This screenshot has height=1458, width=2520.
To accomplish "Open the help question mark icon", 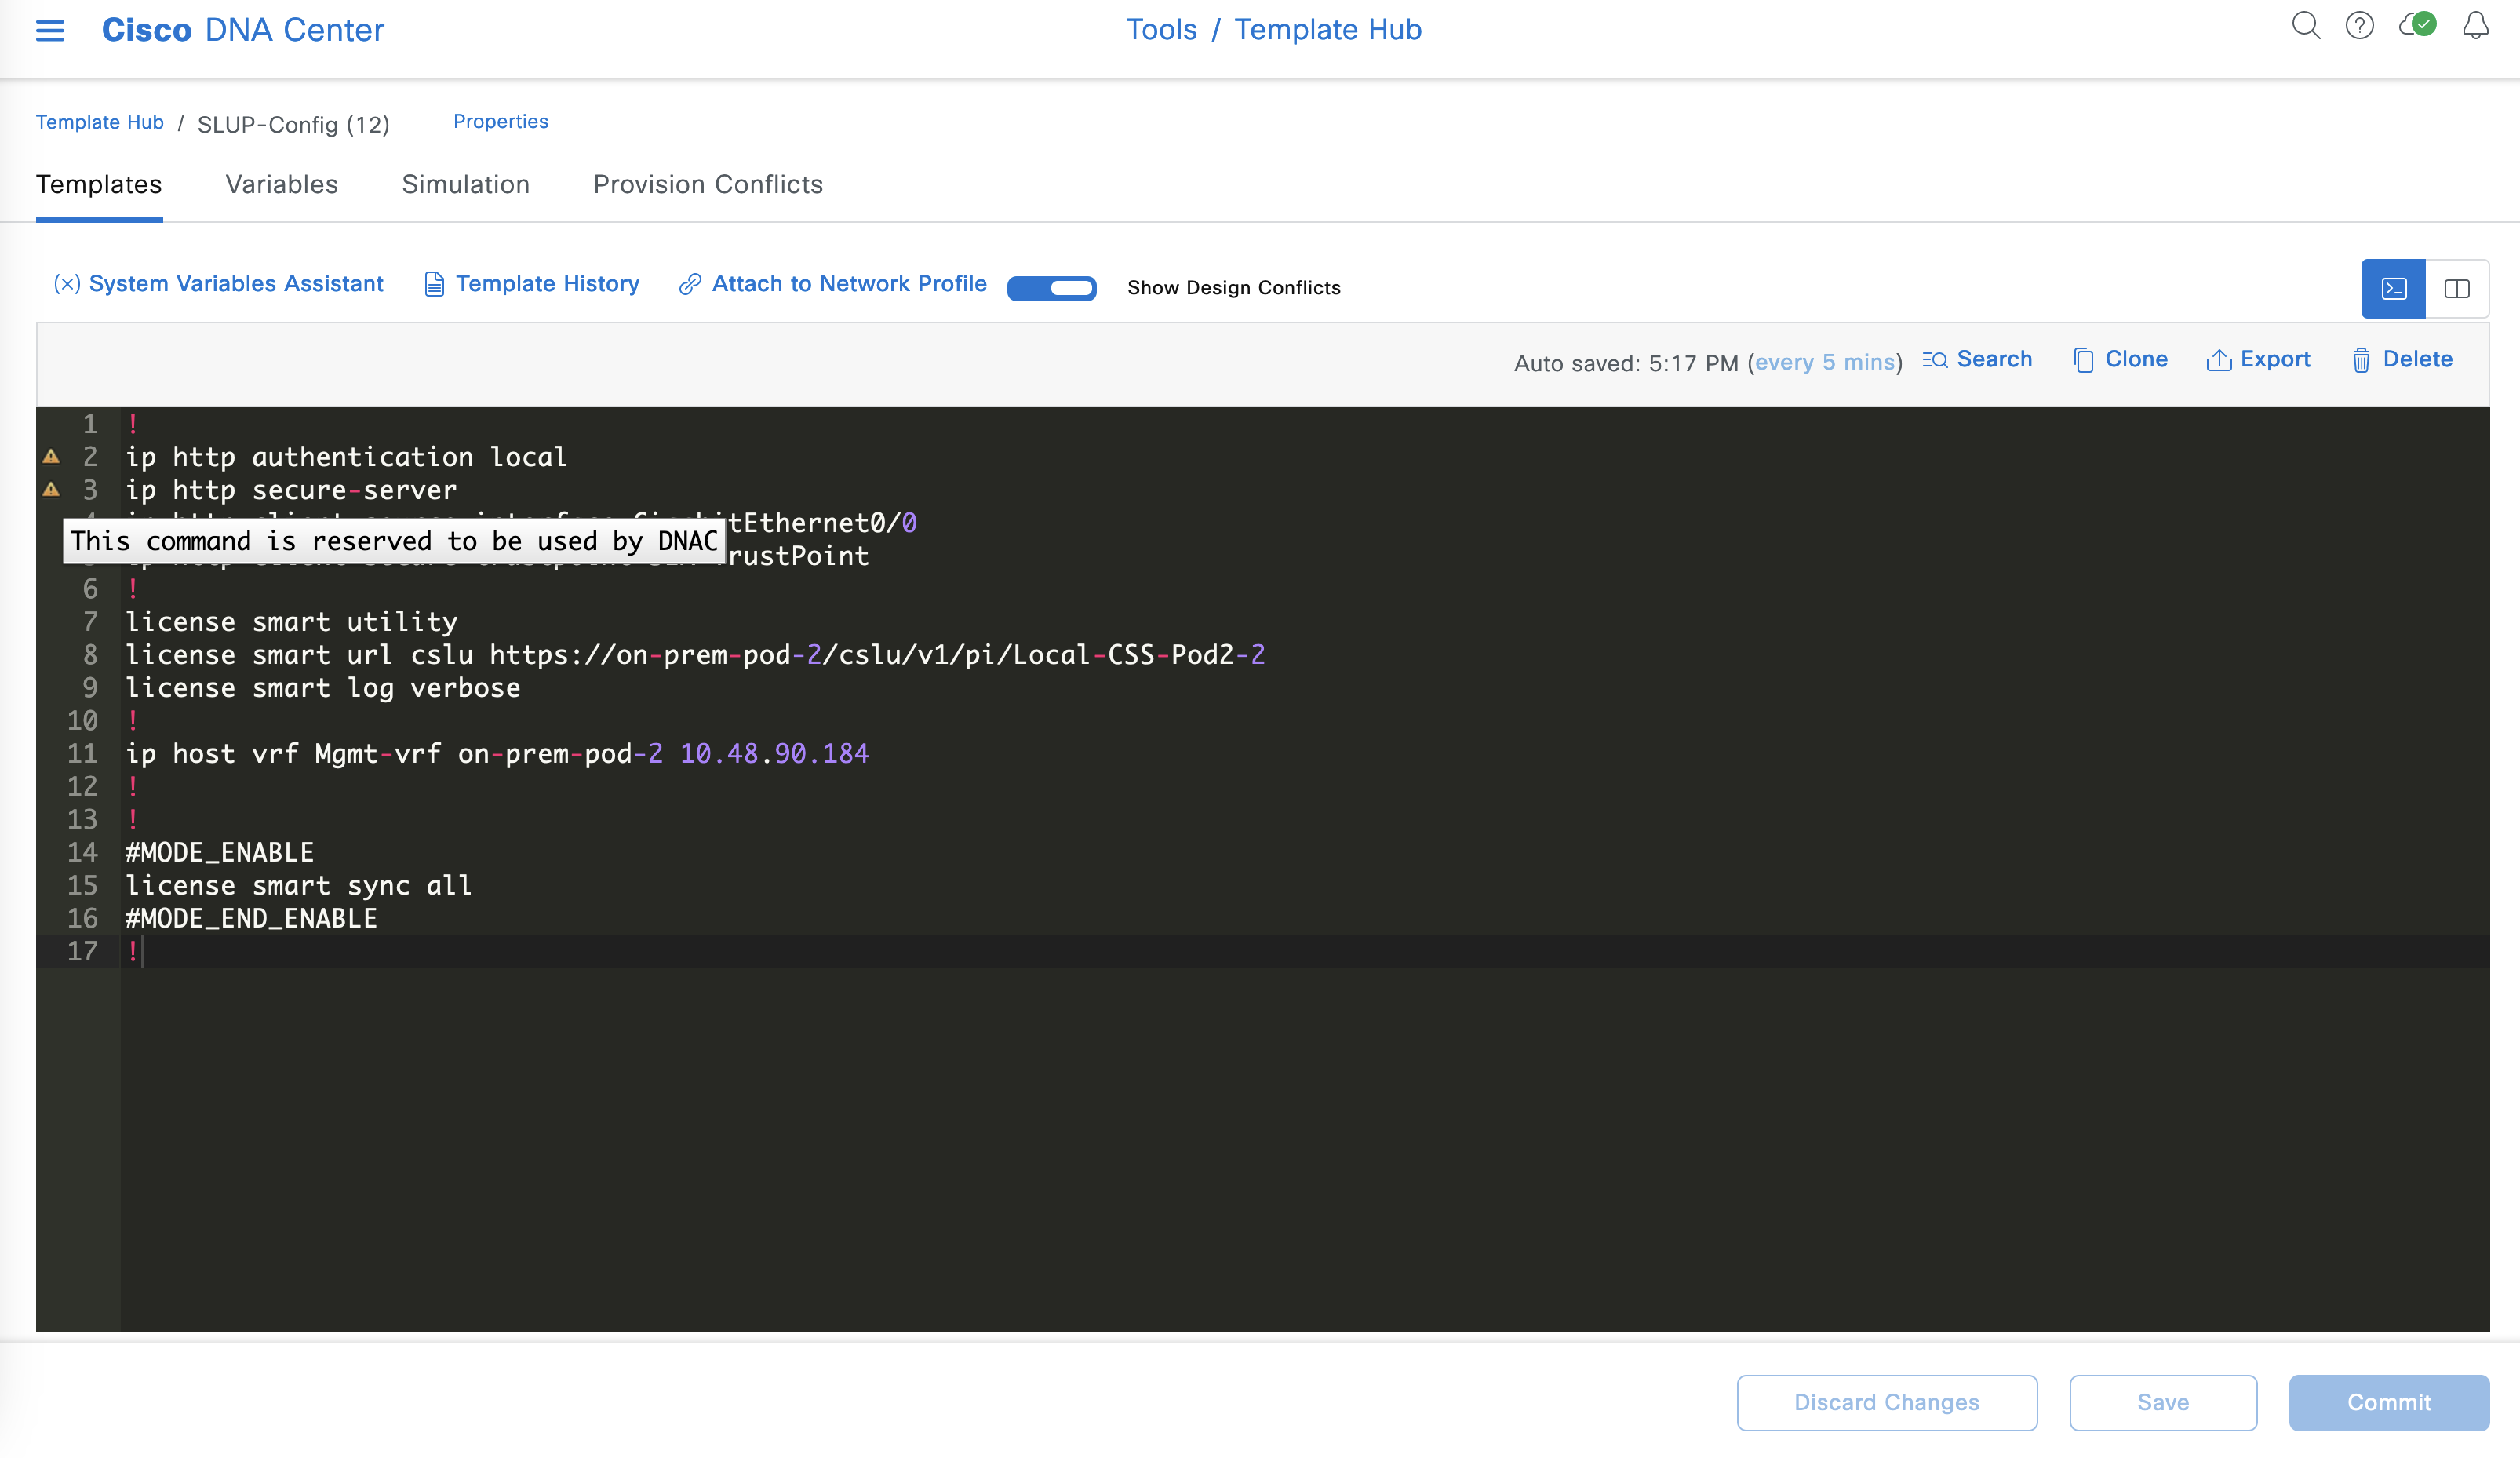I will 2359,26.
